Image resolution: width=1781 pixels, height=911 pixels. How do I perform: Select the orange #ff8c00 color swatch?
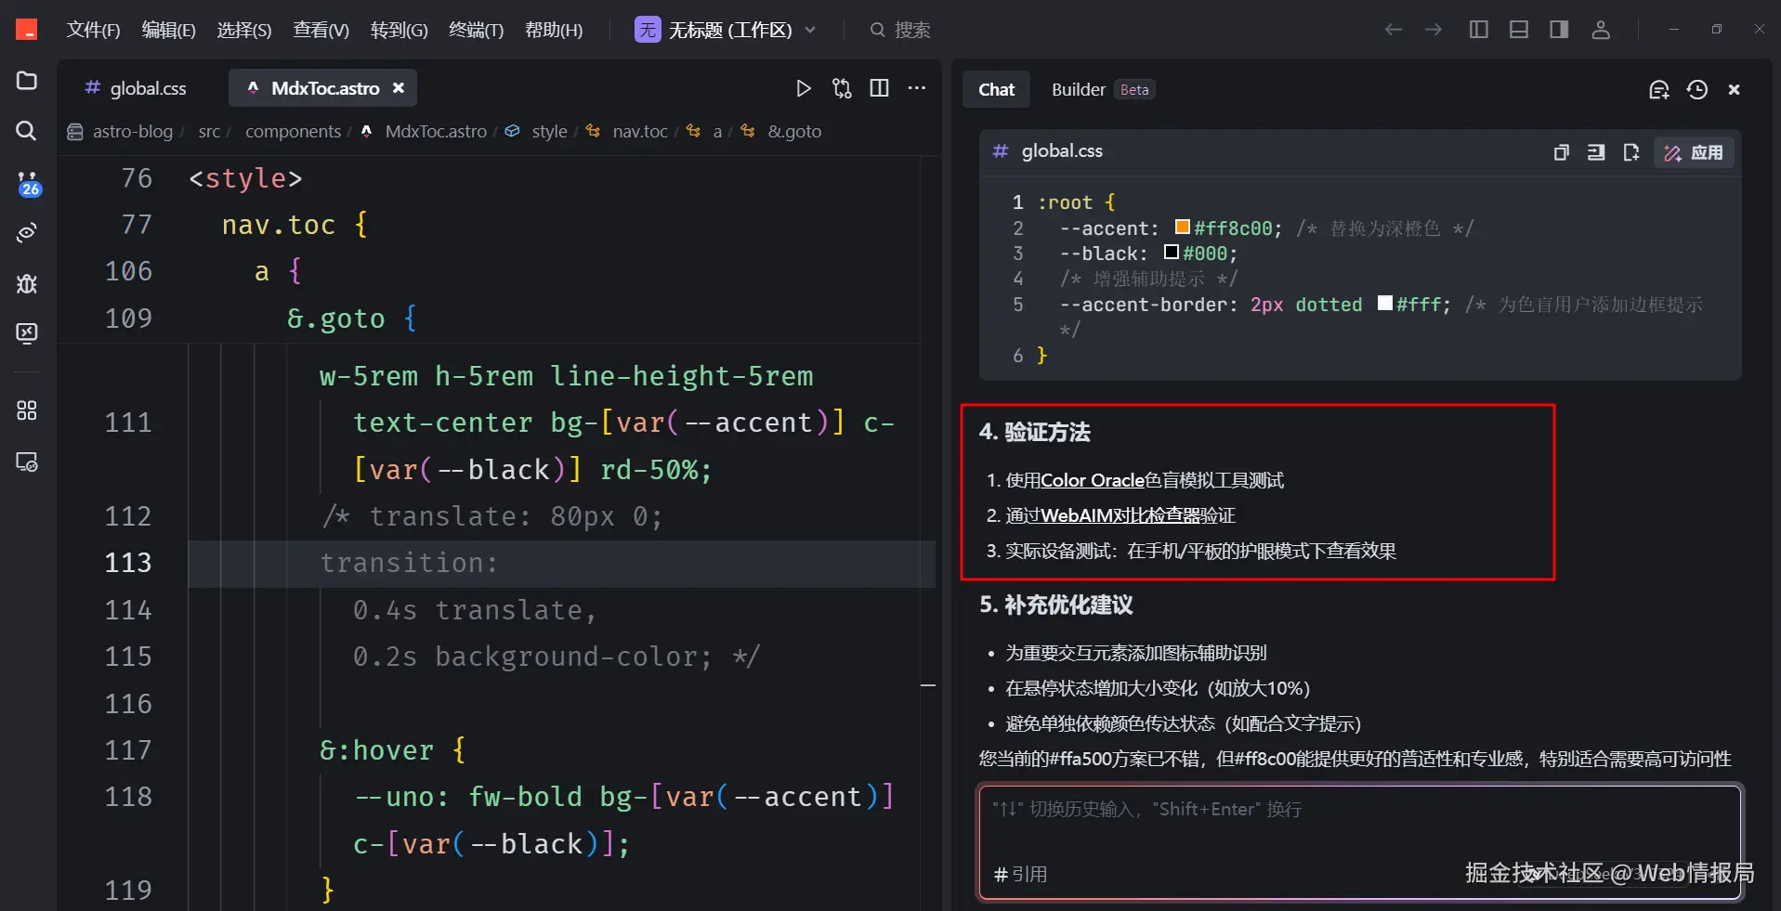pyautogui.click(x=1182, y=226)
